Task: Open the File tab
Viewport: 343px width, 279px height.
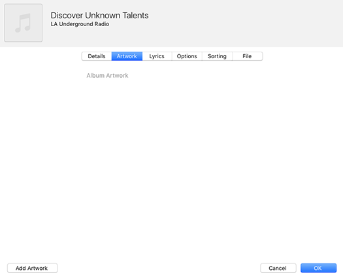Action: coord(247,56)
